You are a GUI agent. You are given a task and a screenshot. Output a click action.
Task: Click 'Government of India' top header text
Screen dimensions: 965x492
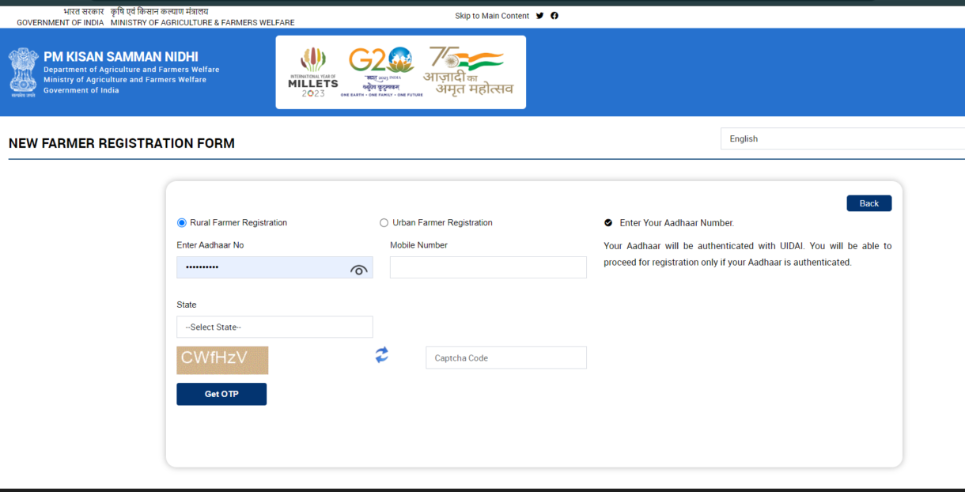(60, 23)
